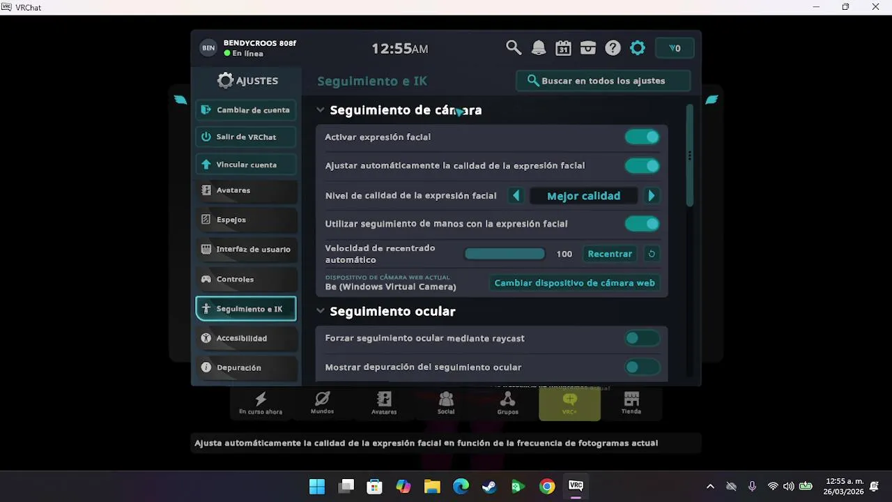Reset auto recenter speed with the circular arrow icon
Viewport: 892px width, 502px height.
coord(652,254)
